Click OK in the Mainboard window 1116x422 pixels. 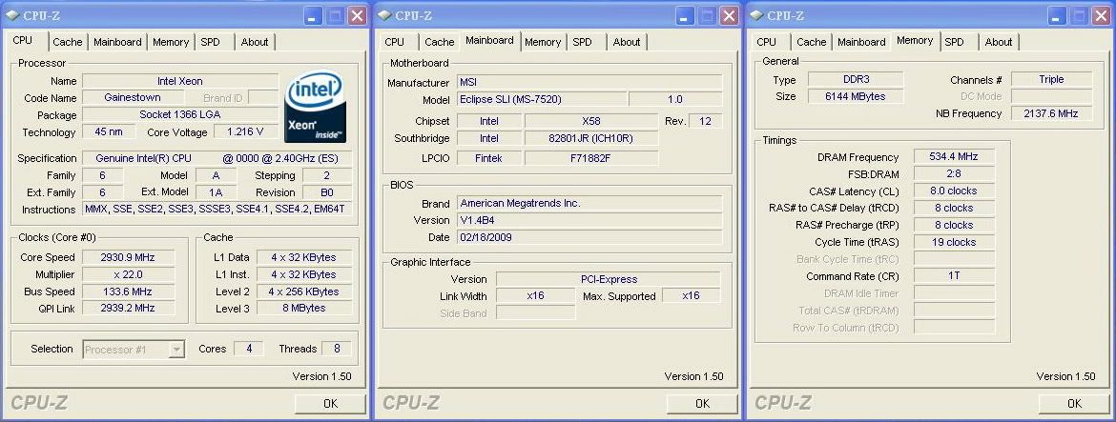point(702,404)
